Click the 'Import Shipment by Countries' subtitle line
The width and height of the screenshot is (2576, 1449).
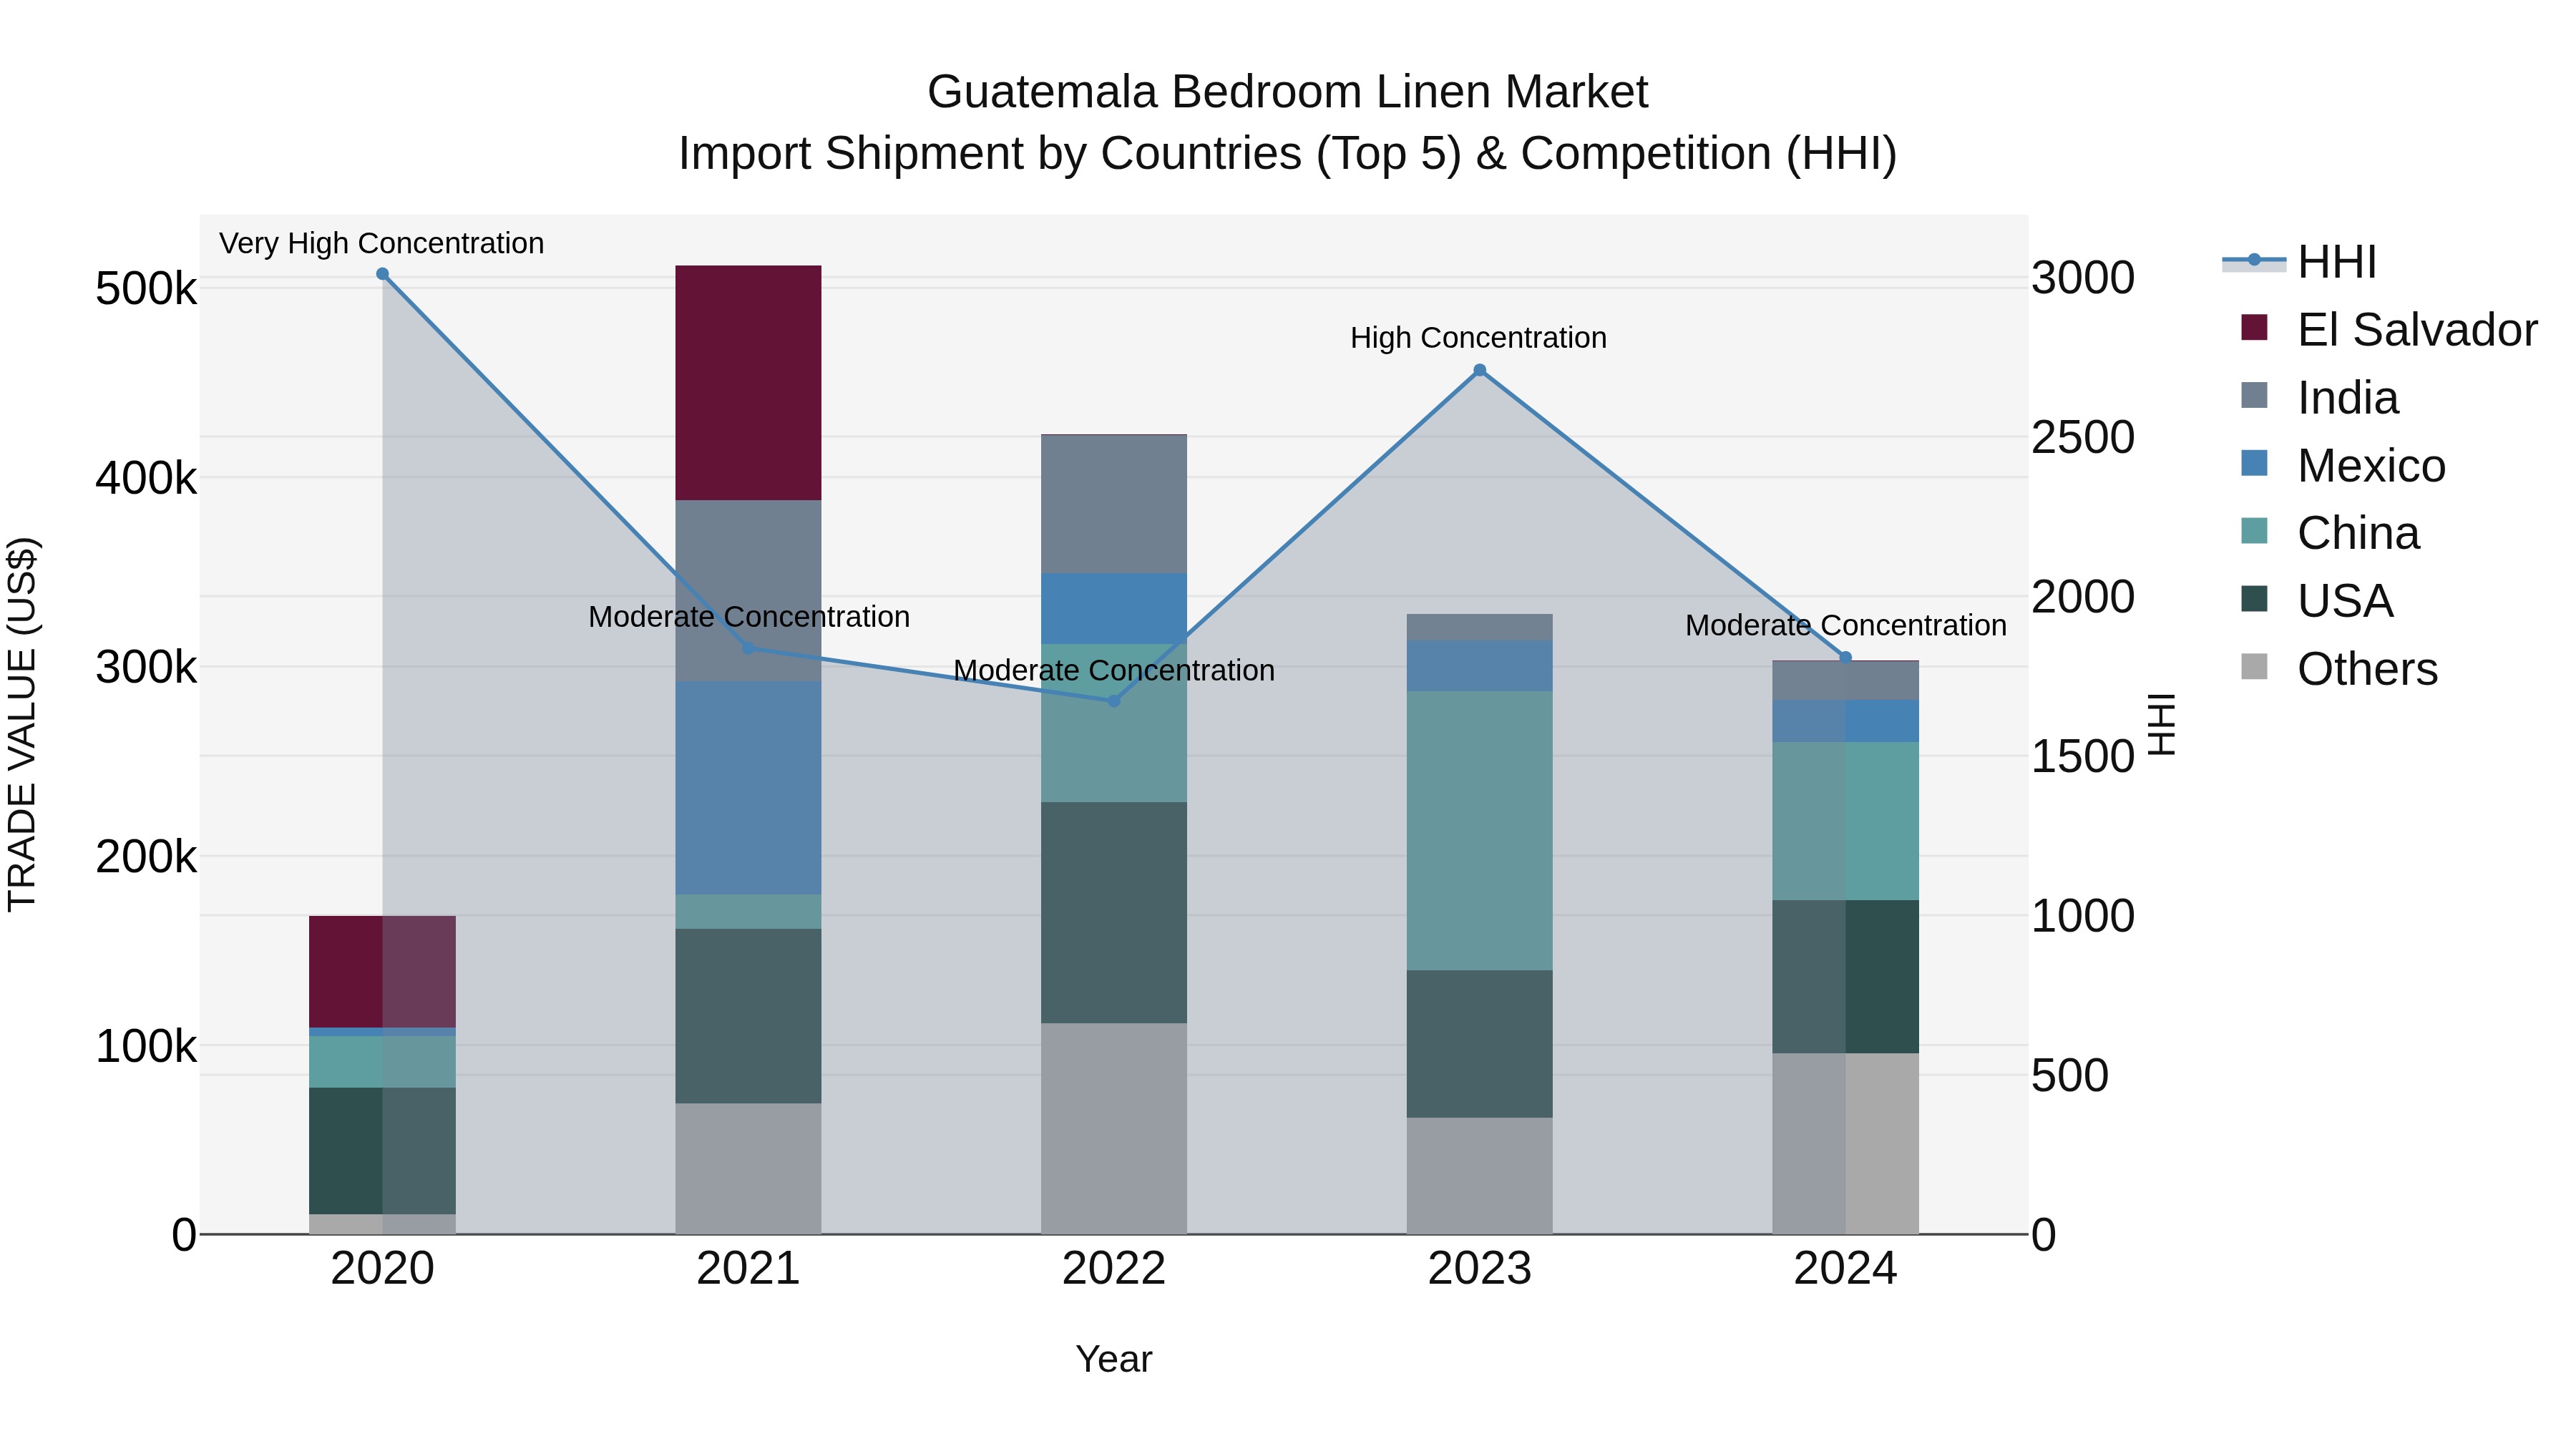click(1288, 154)
